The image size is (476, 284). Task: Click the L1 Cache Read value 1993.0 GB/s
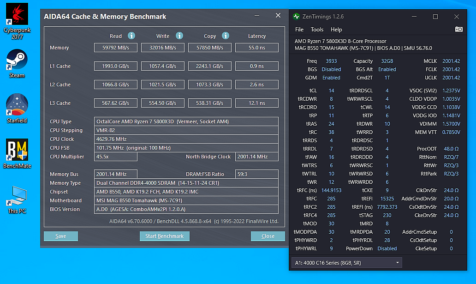point(116,66)
